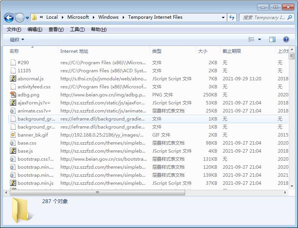Open the 帮助(H) menu

click(98, 29)
